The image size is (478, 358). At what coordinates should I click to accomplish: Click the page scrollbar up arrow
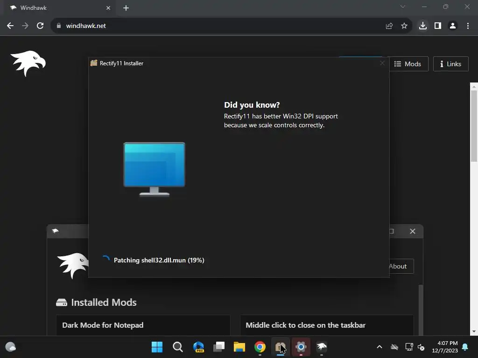click(474, 87)
